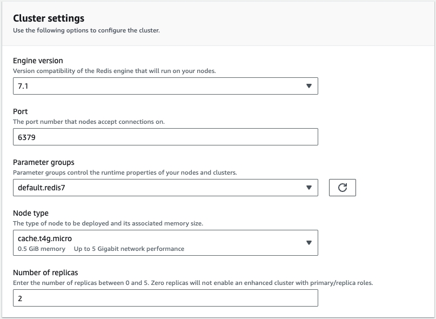436x319 pixels.
Task: Click the Parameter groups label
Action: coord(44,162)
